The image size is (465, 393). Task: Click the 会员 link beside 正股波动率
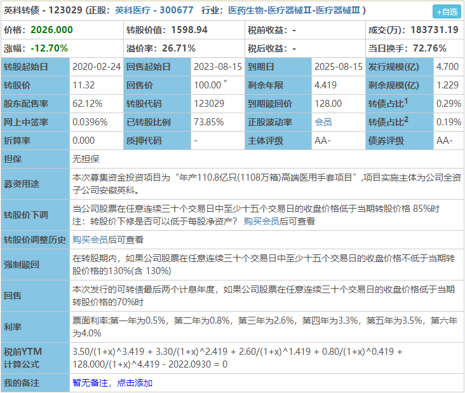point(323,122)
